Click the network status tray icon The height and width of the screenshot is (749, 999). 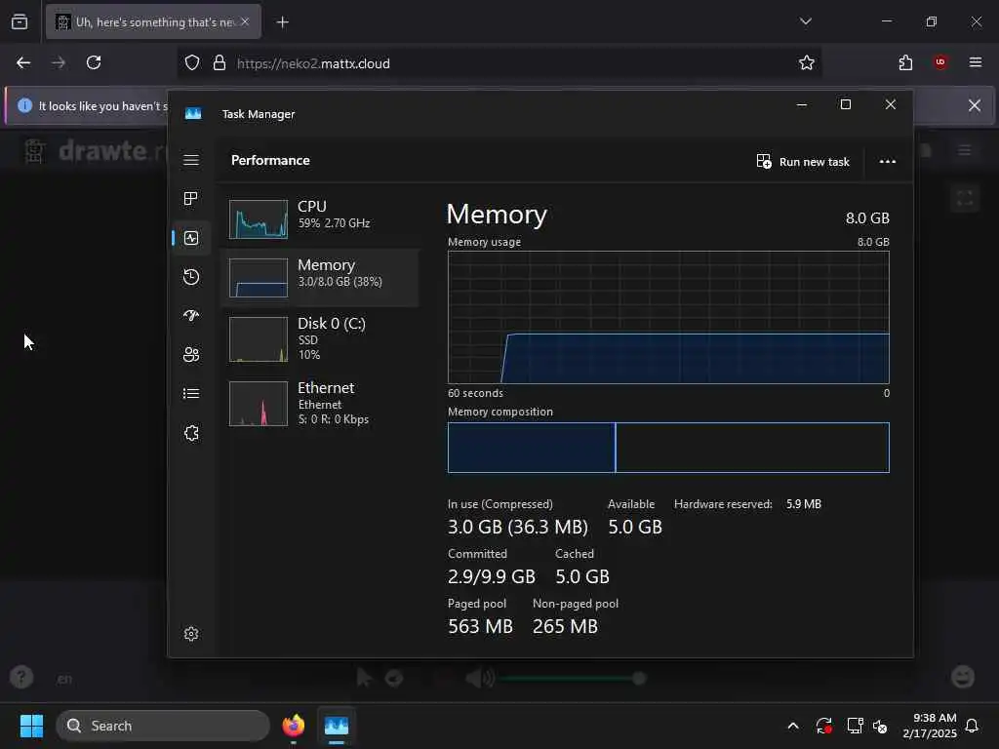tap(855, 726)
